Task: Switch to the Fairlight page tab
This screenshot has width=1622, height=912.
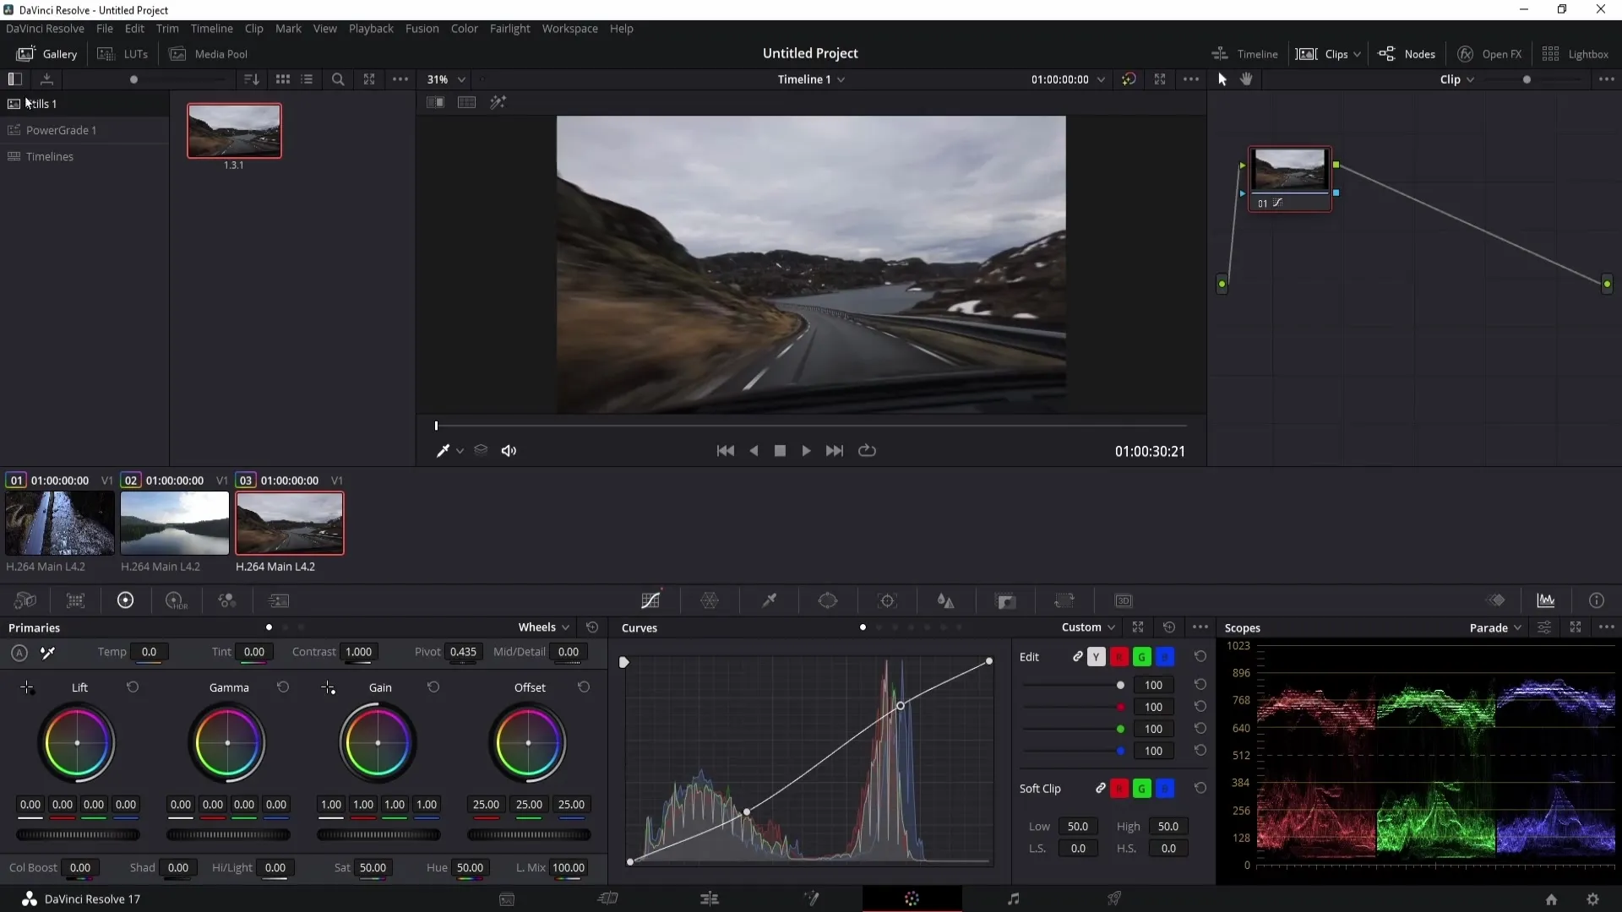Action: [x=1013, y=899]
